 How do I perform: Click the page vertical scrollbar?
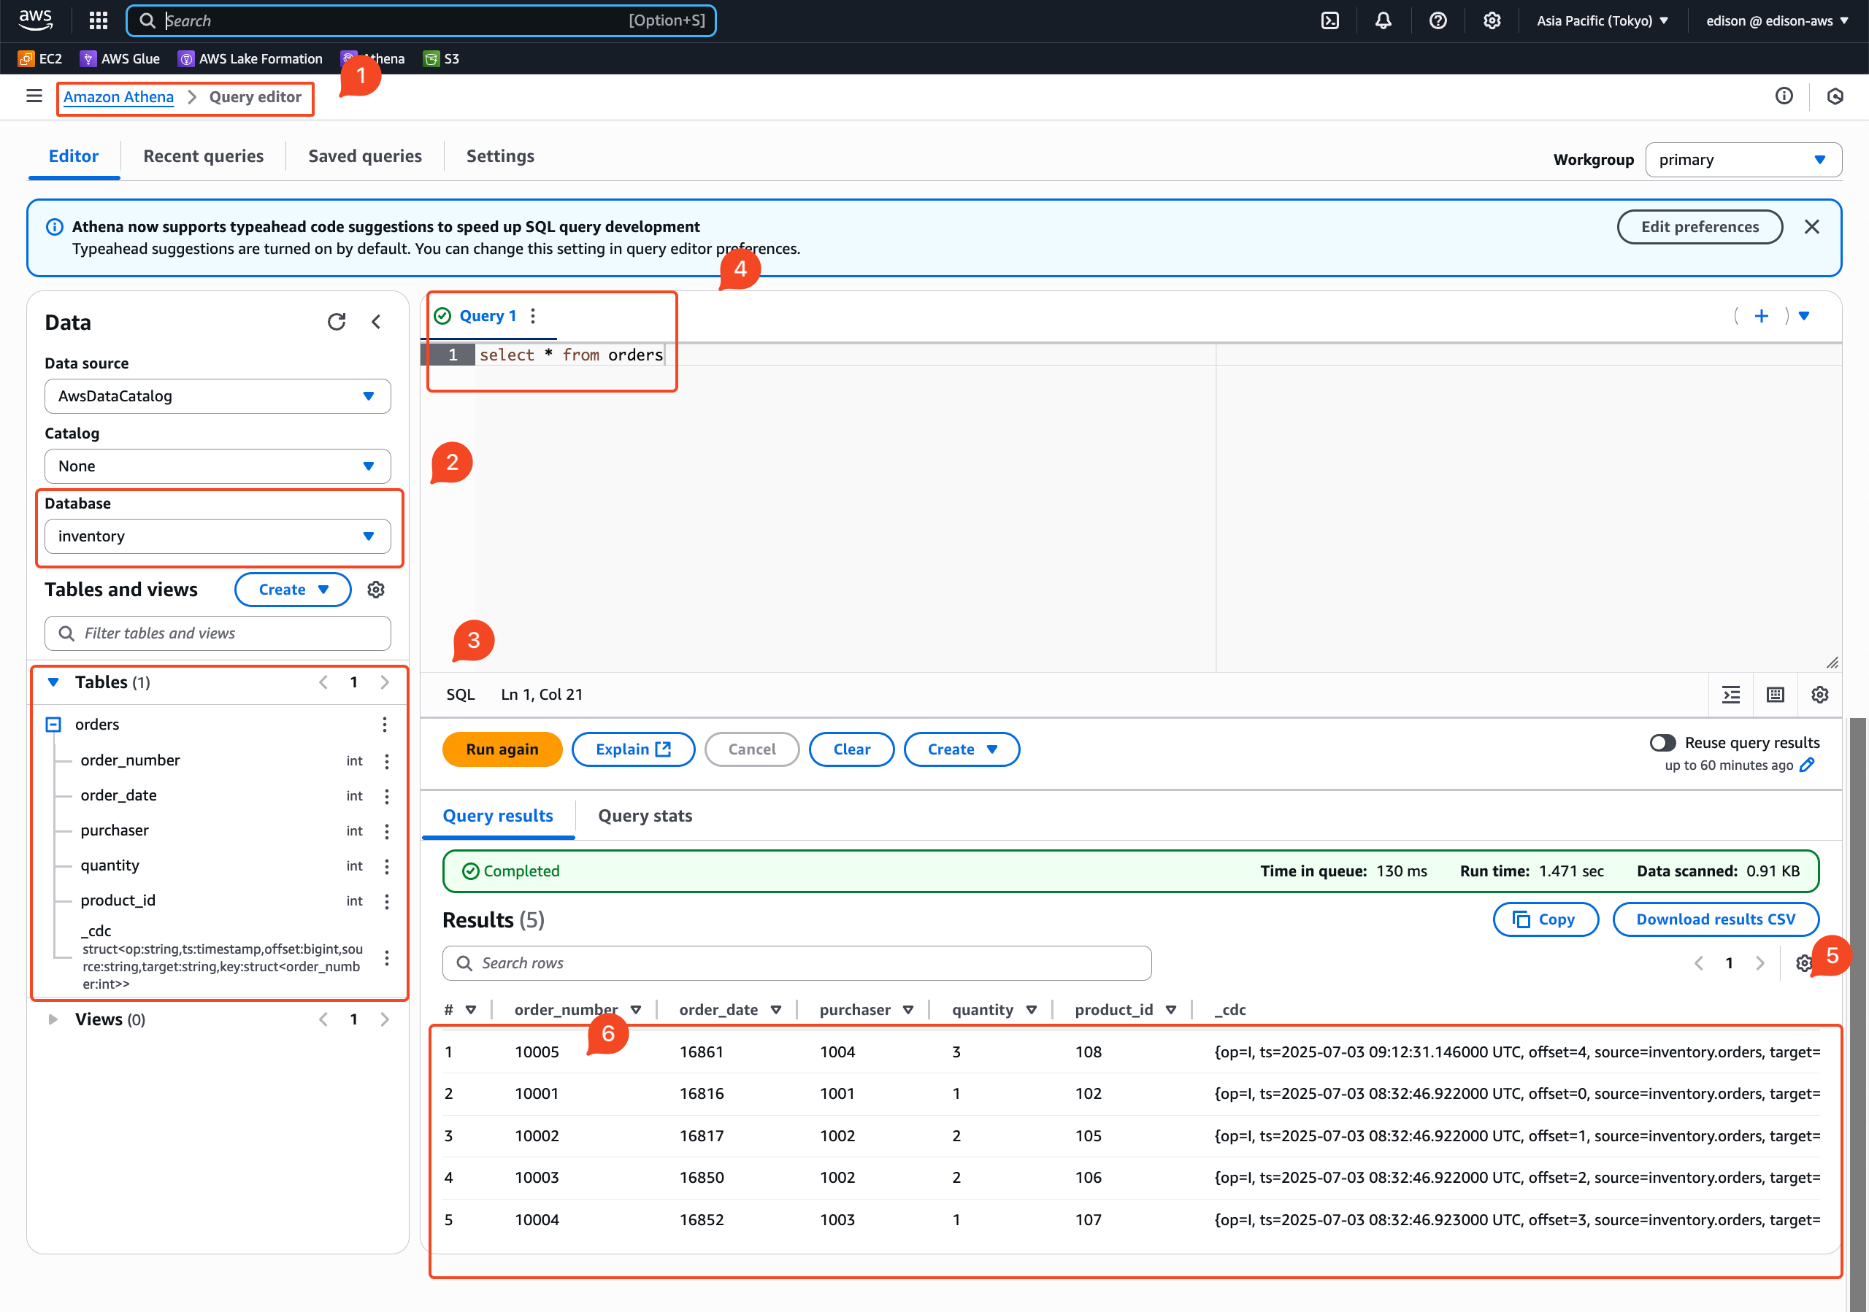point(1857,1014)
